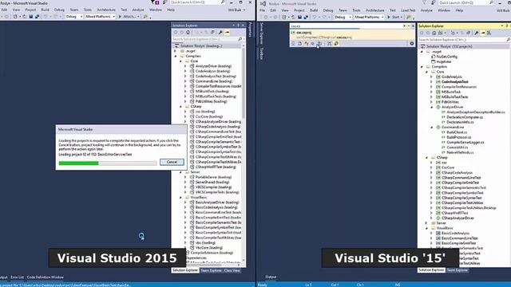Screen dimensions: 511x287
Task: Open Tools menu in Visual Studio '15' window
Action: [x=357, y=10]
